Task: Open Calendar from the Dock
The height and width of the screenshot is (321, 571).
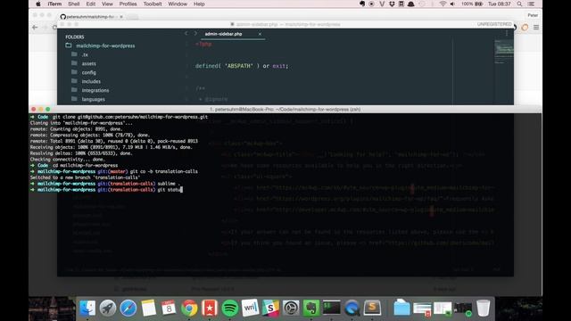Action: tap(169, 308)
